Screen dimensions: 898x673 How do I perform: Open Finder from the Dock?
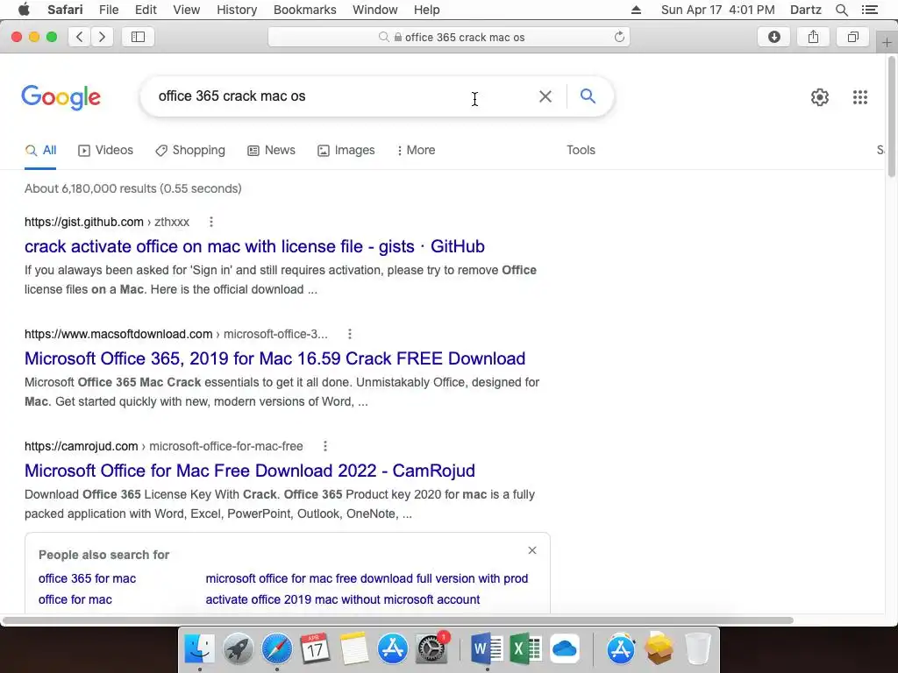coord(200,649)
